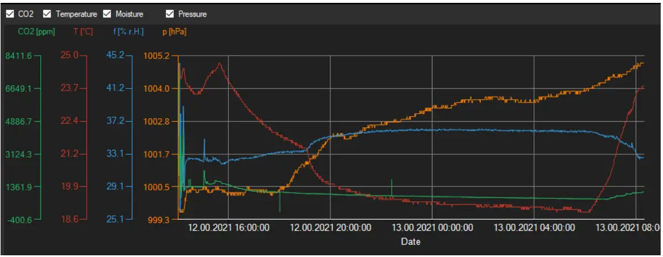
Task: Click the 13.00.2021 04:00:00 time label
Action: [534, 228]
